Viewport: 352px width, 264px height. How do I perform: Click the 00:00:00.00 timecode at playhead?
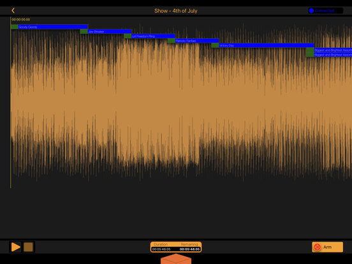click(x=21, y=20)
